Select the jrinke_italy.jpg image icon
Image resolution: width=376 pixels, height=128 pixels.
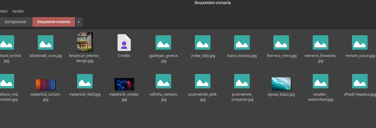click(203, 43)
